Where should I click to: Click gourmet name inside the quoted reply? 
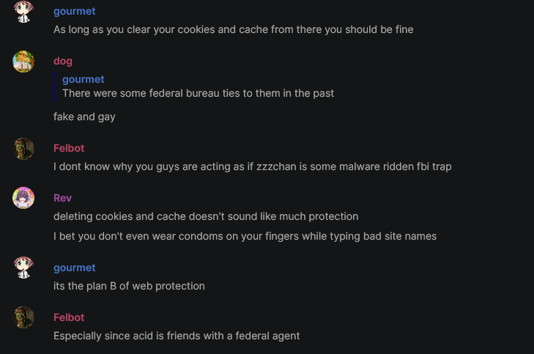(x=83, y=79)
